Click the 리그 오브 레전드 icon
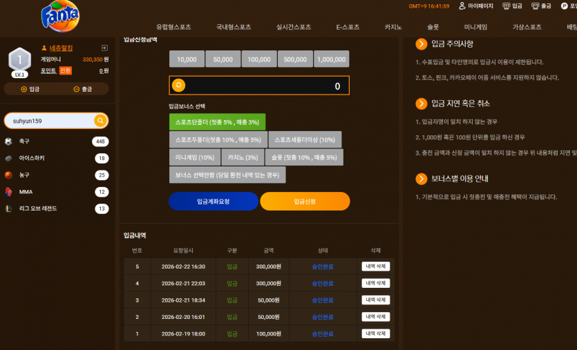Image resolution: width=577 pixels, height=350 pixels. pyautogui.click(x=8, y=208)
